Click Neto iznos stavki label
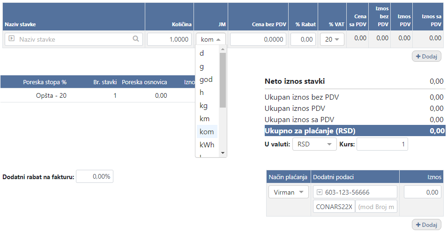This screenshot has width=447, height=232. (295, 81)
